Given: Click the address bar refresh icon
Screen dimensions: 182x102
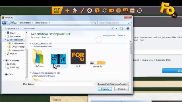Looking at the screenshot, I should tap(95, 23).
